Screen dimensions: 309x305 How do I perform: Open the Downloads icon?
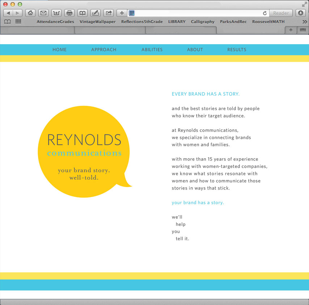tap(300, 13)
